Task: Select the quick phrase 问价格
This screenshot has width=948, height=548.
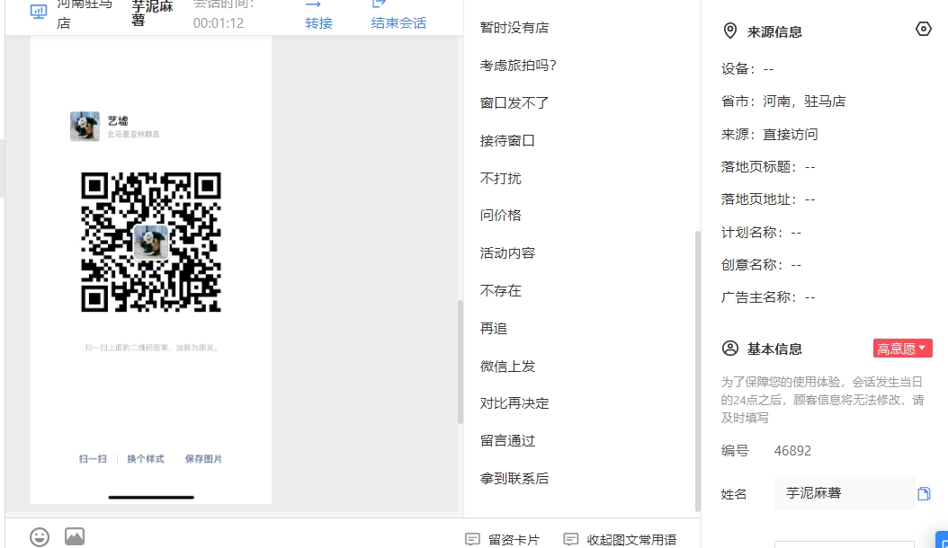Action: (500, 215)
